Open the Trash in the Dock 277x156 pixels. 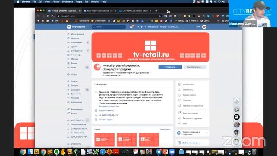[254, 152]
